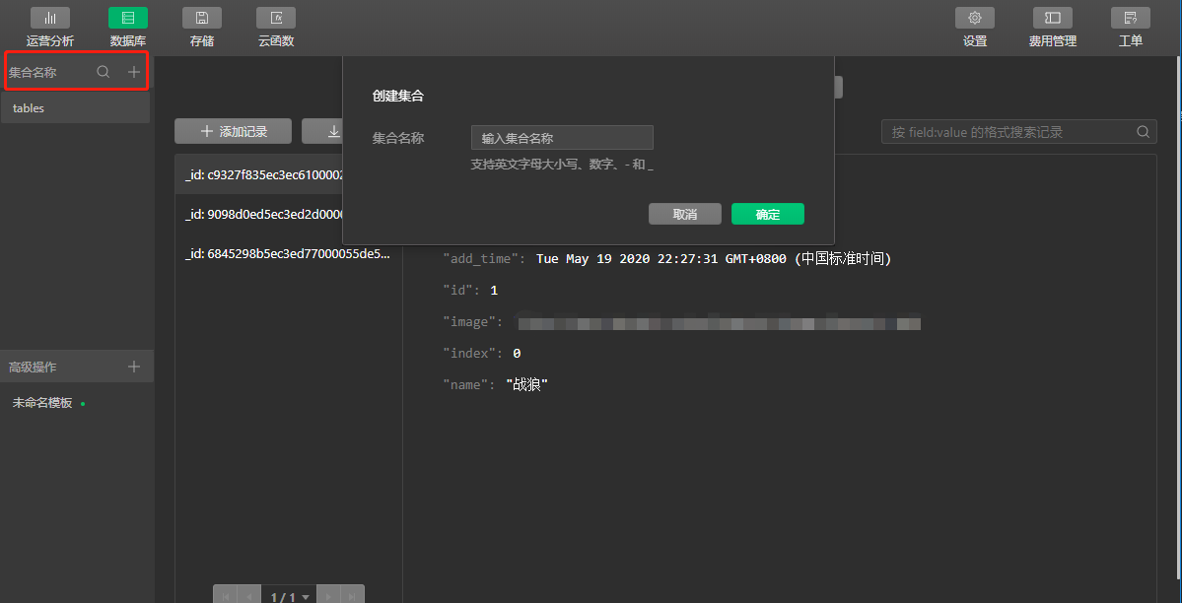
Task: Click the blurred "image" field value
Action: point(719,323)
